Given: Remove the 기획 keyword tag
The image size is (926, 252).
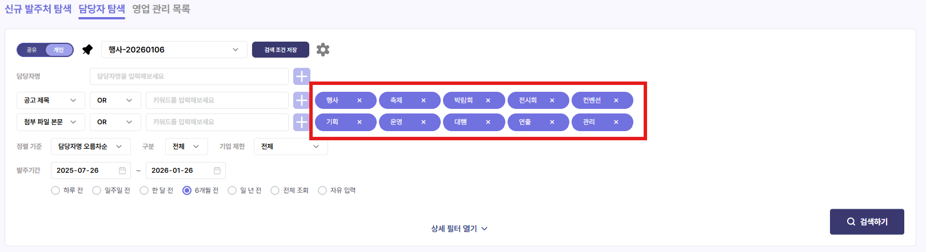Looking at the screenshot, I should [360, 122].
